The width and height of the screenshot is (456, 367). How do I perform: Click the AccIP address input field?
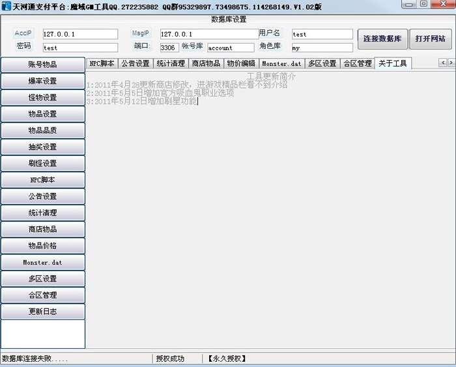click(x=80, y=34)
